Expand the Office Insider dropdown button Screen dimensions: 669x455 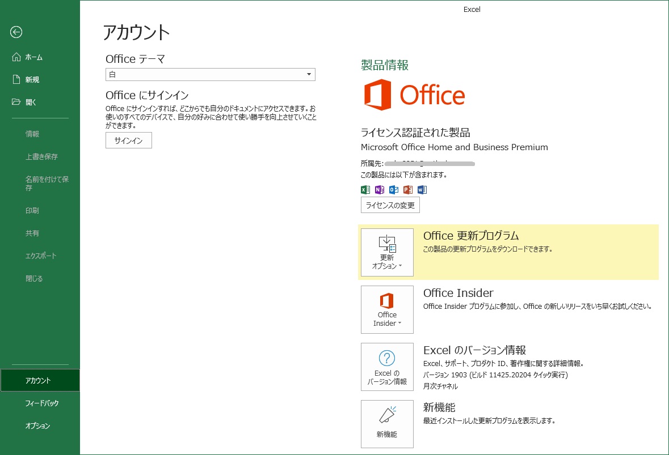pyautogui.click(x=387, y=309)
